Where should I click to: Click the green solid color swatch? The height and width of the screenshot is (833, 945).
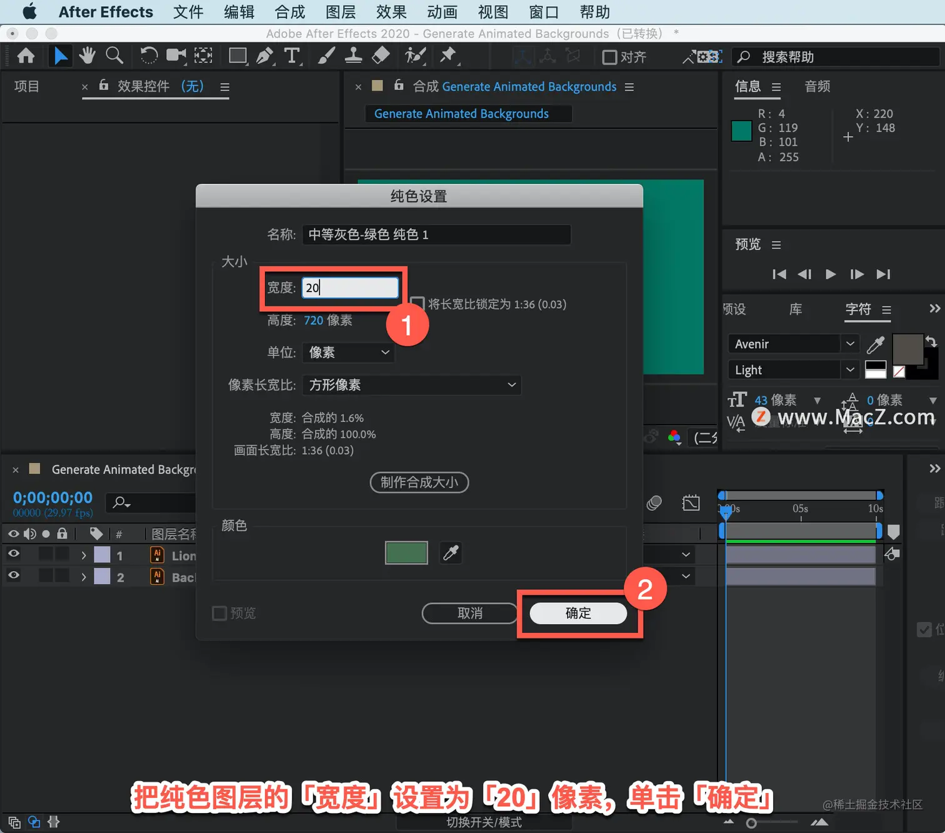tap(406, 553)
